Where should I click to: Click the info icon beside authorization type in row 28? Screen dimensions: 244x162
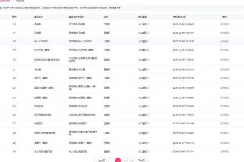tap(148, 133)
